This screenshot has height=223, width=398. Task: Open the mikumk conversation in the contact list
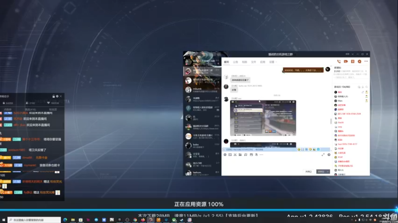(202, 90)
